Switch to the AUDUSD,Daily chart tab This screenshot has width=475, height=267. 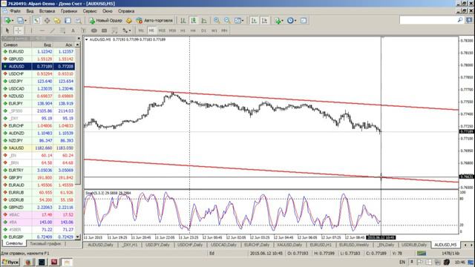pyautogui.click(x=100, y=245)
